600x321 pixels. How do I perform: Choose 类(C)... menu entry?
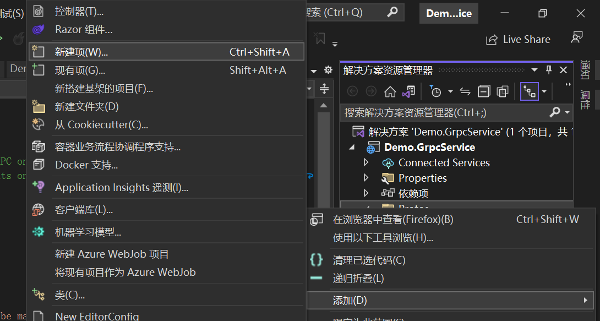[x=166, y=295]
